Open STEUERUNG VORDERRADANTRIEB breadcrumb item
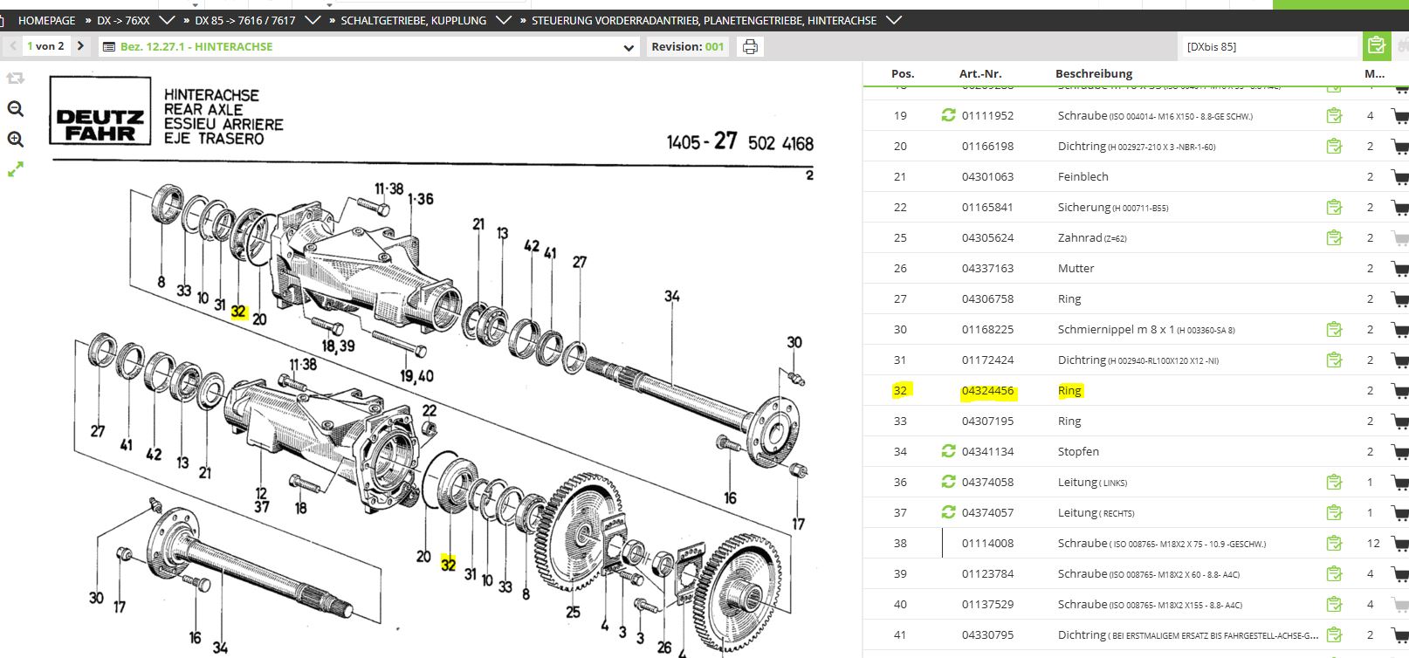 [704, 20]
